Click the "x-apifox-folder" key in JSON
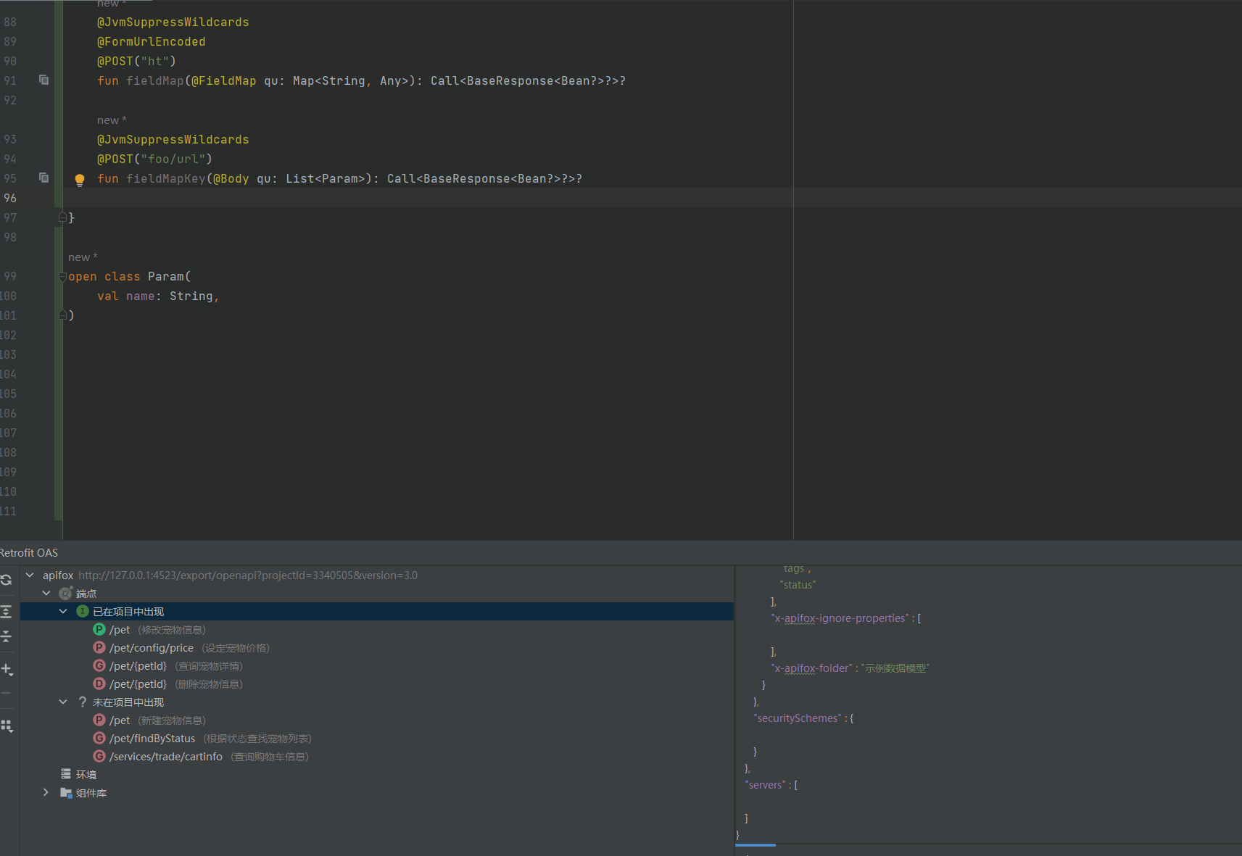The height and width of the screenshot is (856, 1242). pyautogui.click(x=811, y=668)
